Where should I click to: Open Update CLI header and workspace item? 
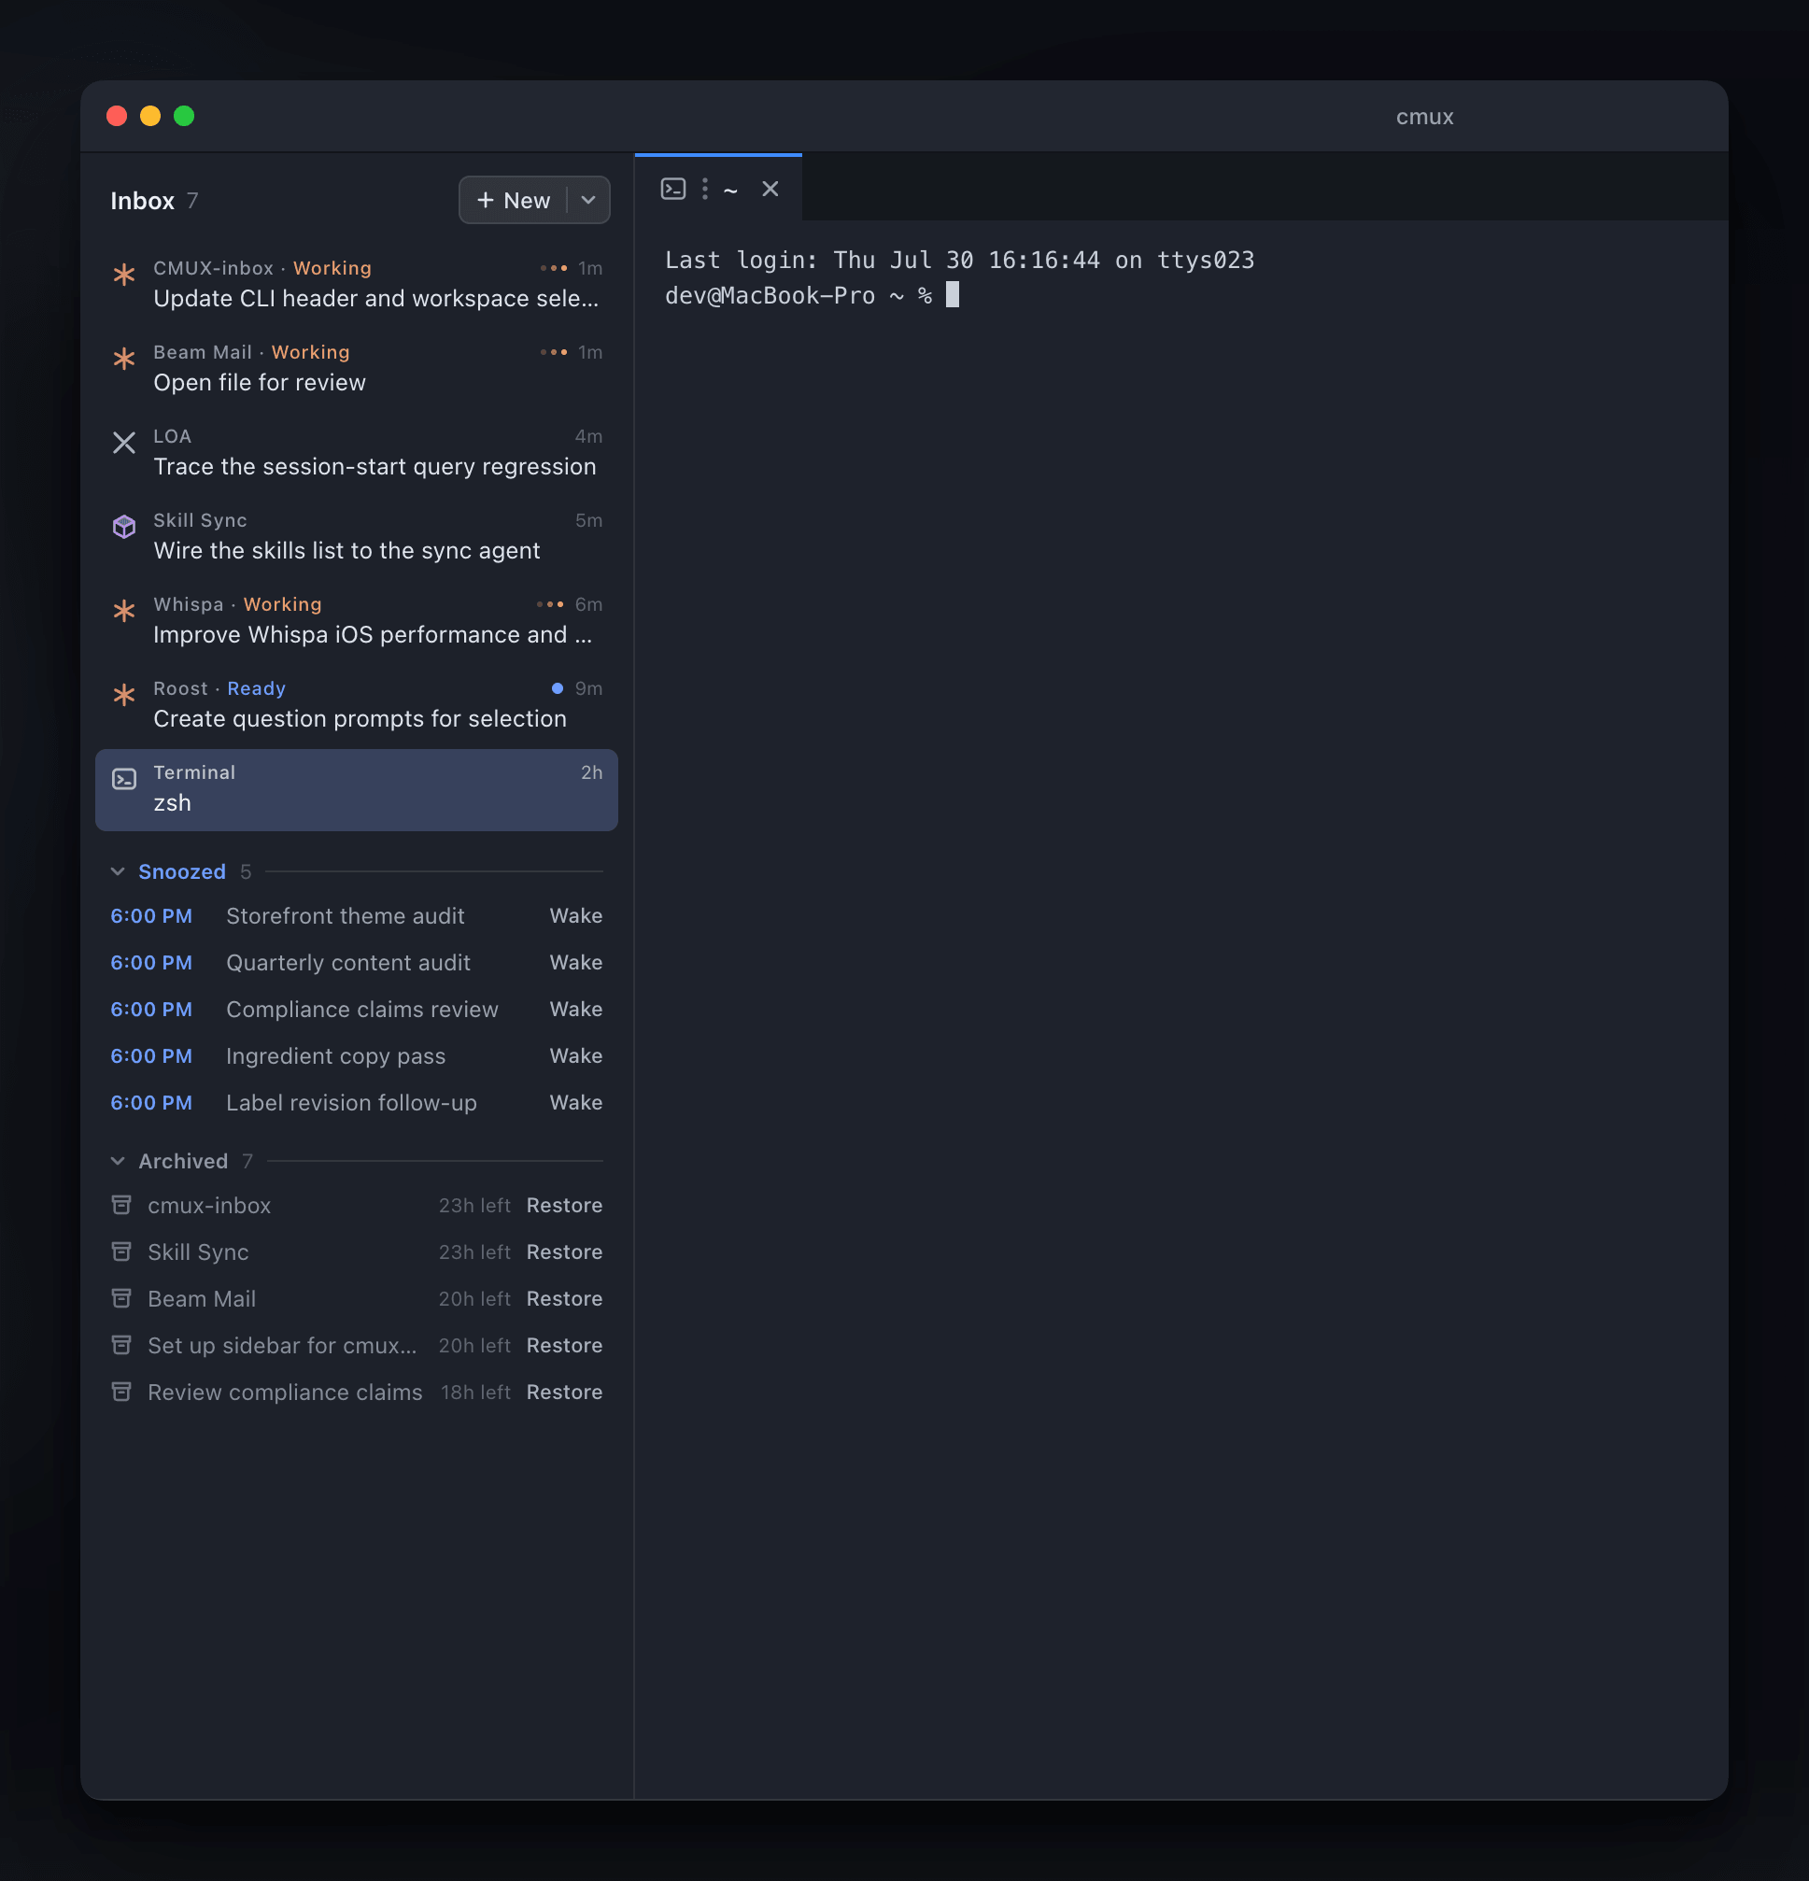tap(357, 285)
